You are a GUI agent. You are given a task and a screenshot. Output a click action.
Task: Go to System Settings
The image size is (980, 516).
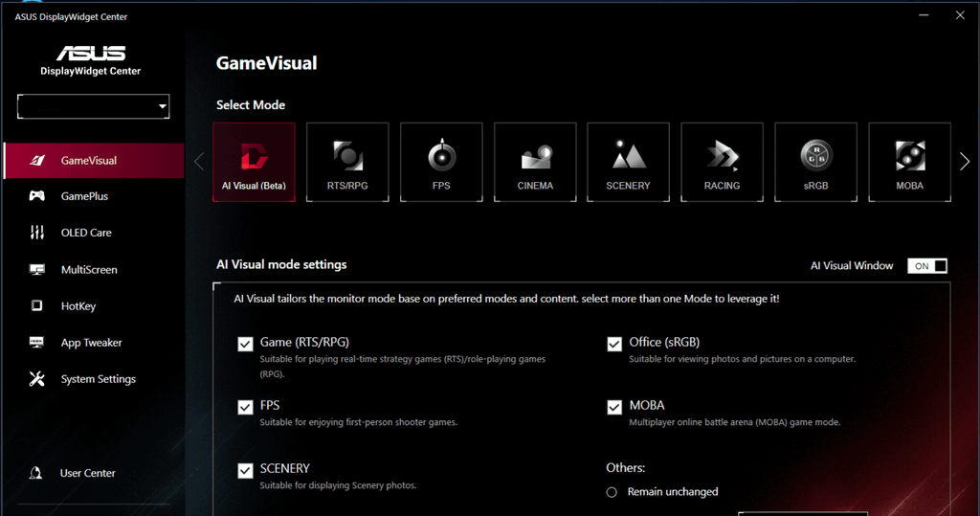pos(94,378)
